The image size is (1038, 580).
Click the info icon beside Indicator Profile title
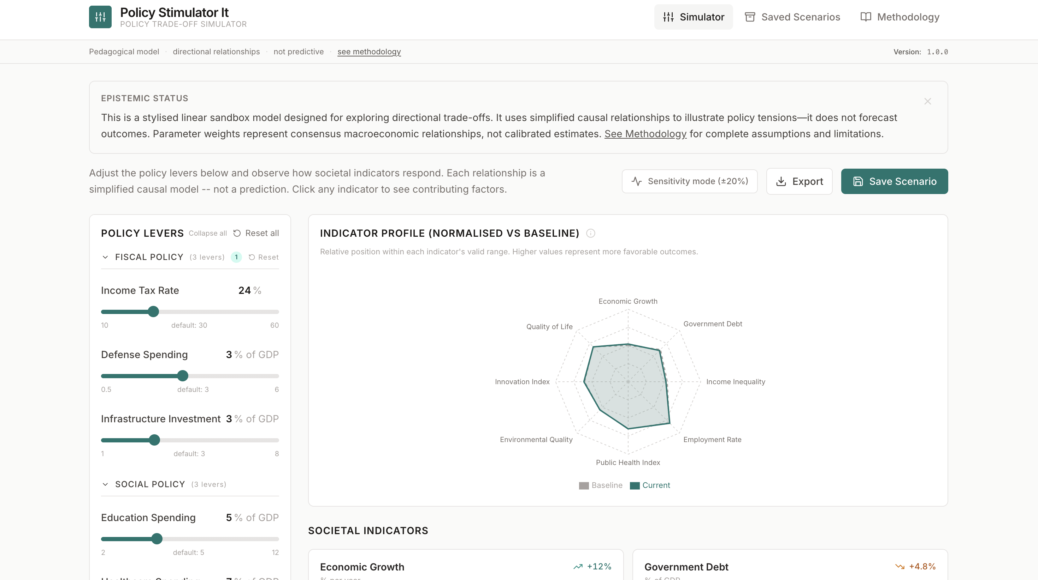pyautogui.click(x=590, y=234)
